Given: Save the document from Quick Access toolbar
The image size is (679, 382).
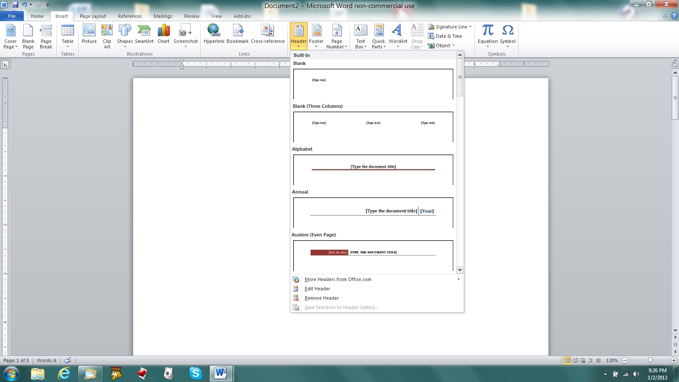Looking at the screenshot, I should pos(15,5).
